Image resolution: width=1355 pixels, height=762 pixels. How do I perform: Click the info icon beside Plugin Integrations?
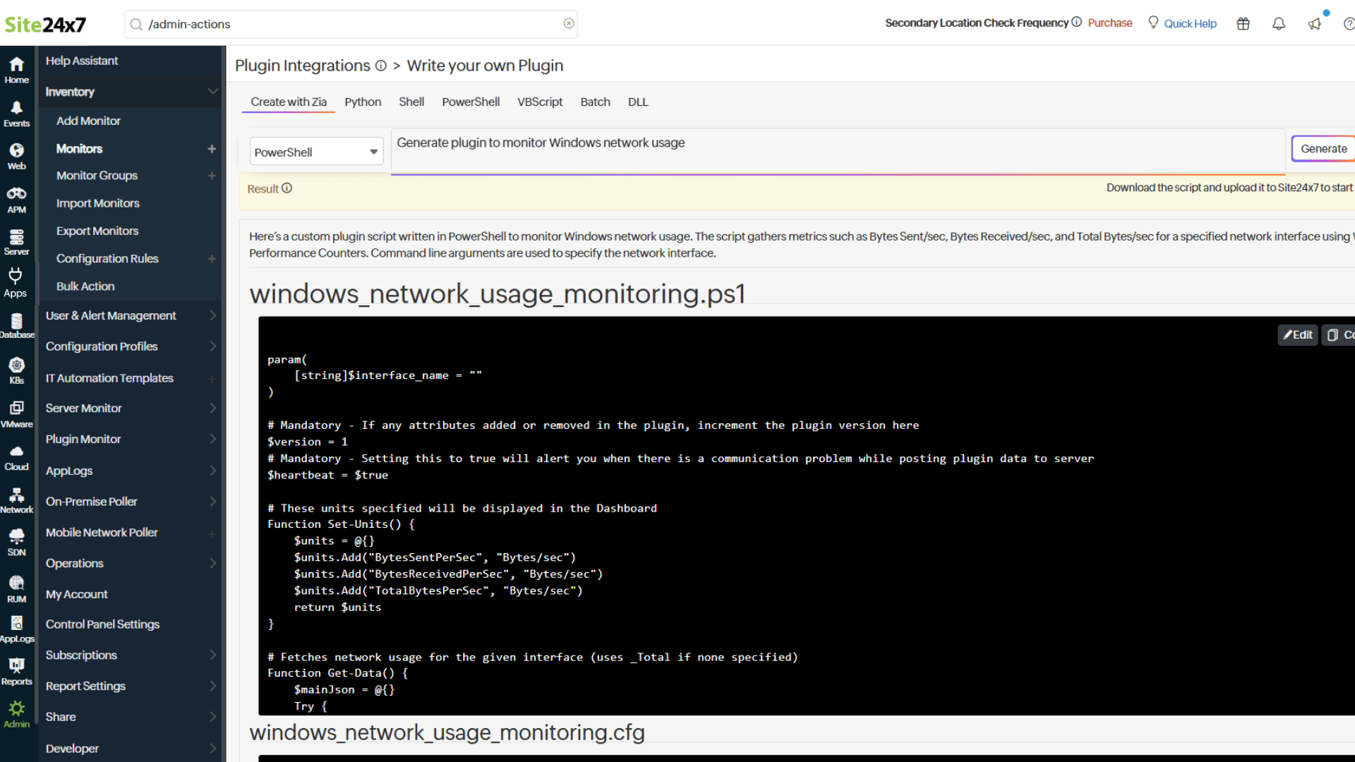(x=380, y=66)
